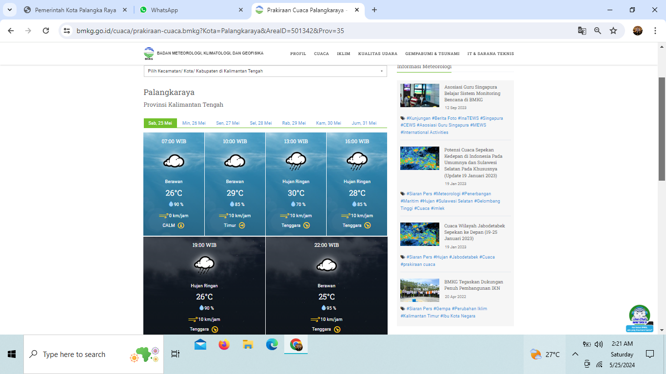Show hidden system tray icons chevron
Image resolution: width=666 pixels, height=374 pixels.
575,355
